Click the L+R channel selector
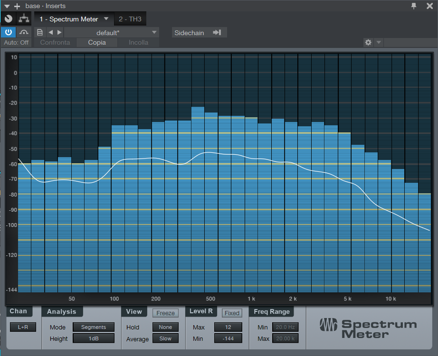Image resolution: width=438 pixels, height=356 pixels. (23, 327)
